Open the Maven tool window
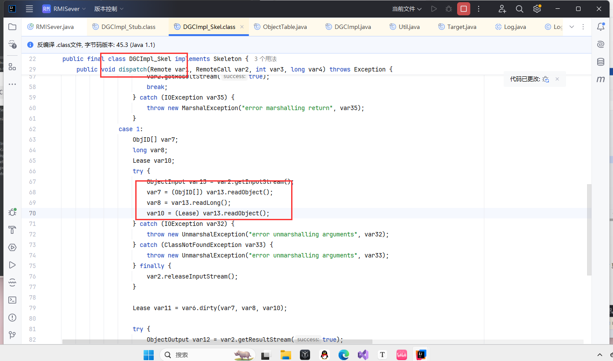The height and width of the screenshot is (361, 613). (601, 79)
